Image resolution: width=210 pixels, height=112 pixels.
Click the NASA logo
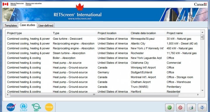[11, 107]
